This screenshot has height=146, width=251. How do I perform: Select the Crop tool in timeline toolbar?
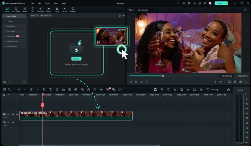[44, 90]
